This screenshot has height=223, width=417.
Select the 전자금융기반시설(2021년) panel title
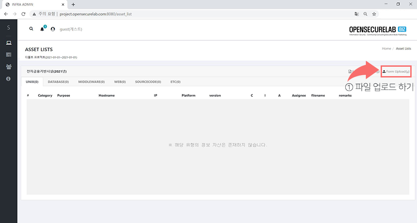point(47,71)
